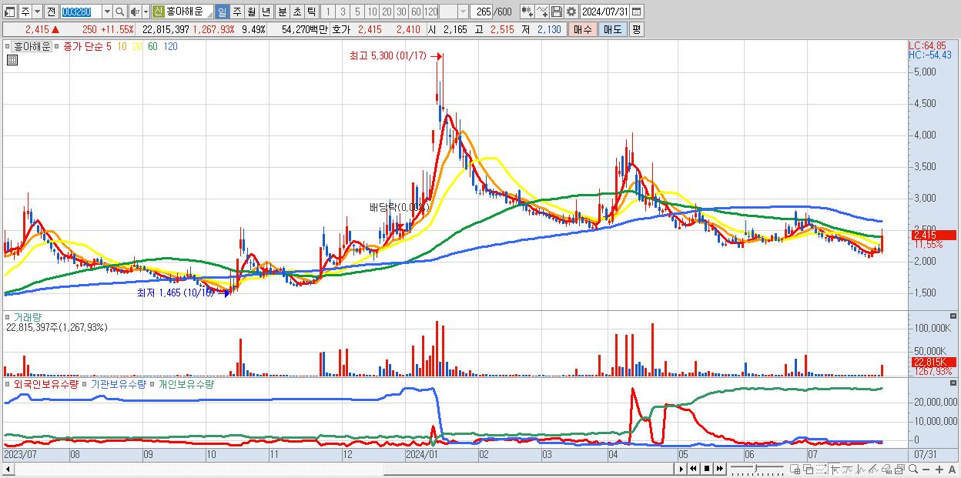Select interval 20 button

(x=387, y=12)
